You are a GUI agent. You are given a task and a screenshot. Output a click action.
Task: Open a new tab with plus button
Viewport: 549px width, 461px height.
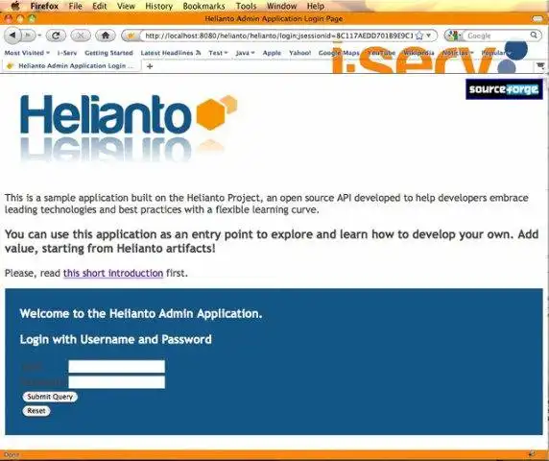tap(150, 66)
